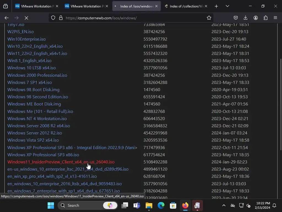Stop loading the current page
Viewport: 282px width, 212px height.
click(26, 18)
